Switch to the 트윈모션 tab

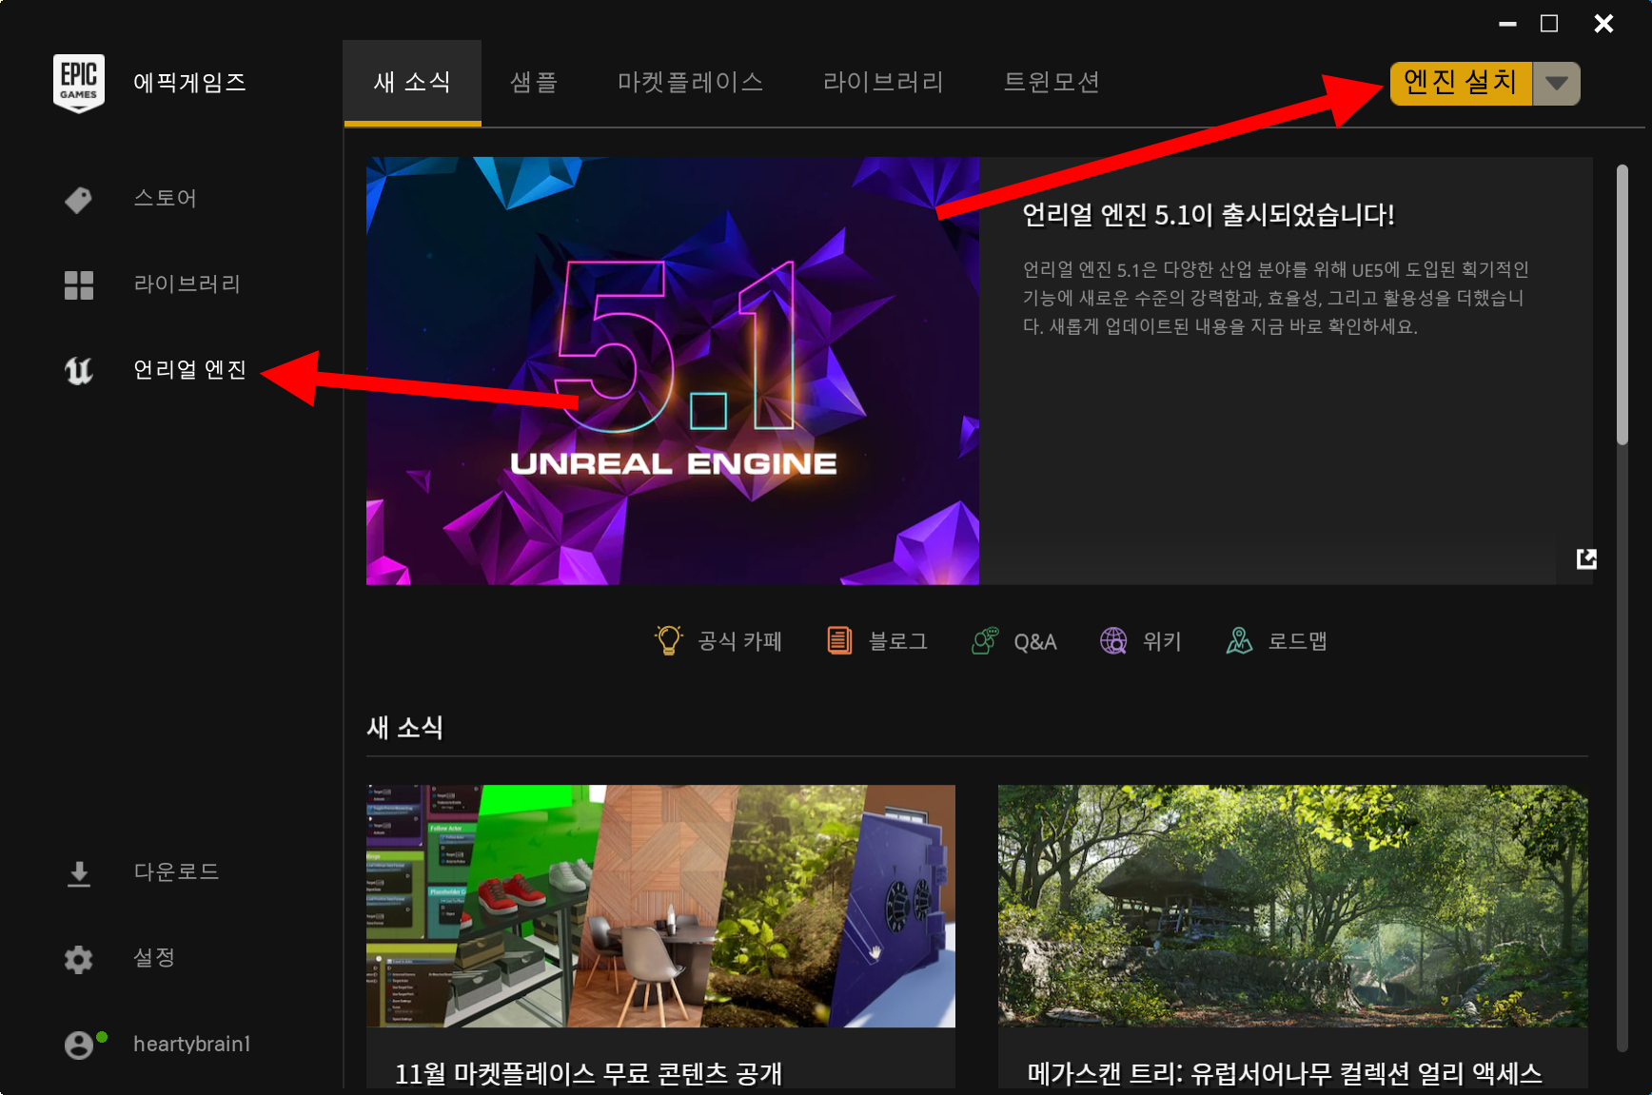click(1052, 83)
